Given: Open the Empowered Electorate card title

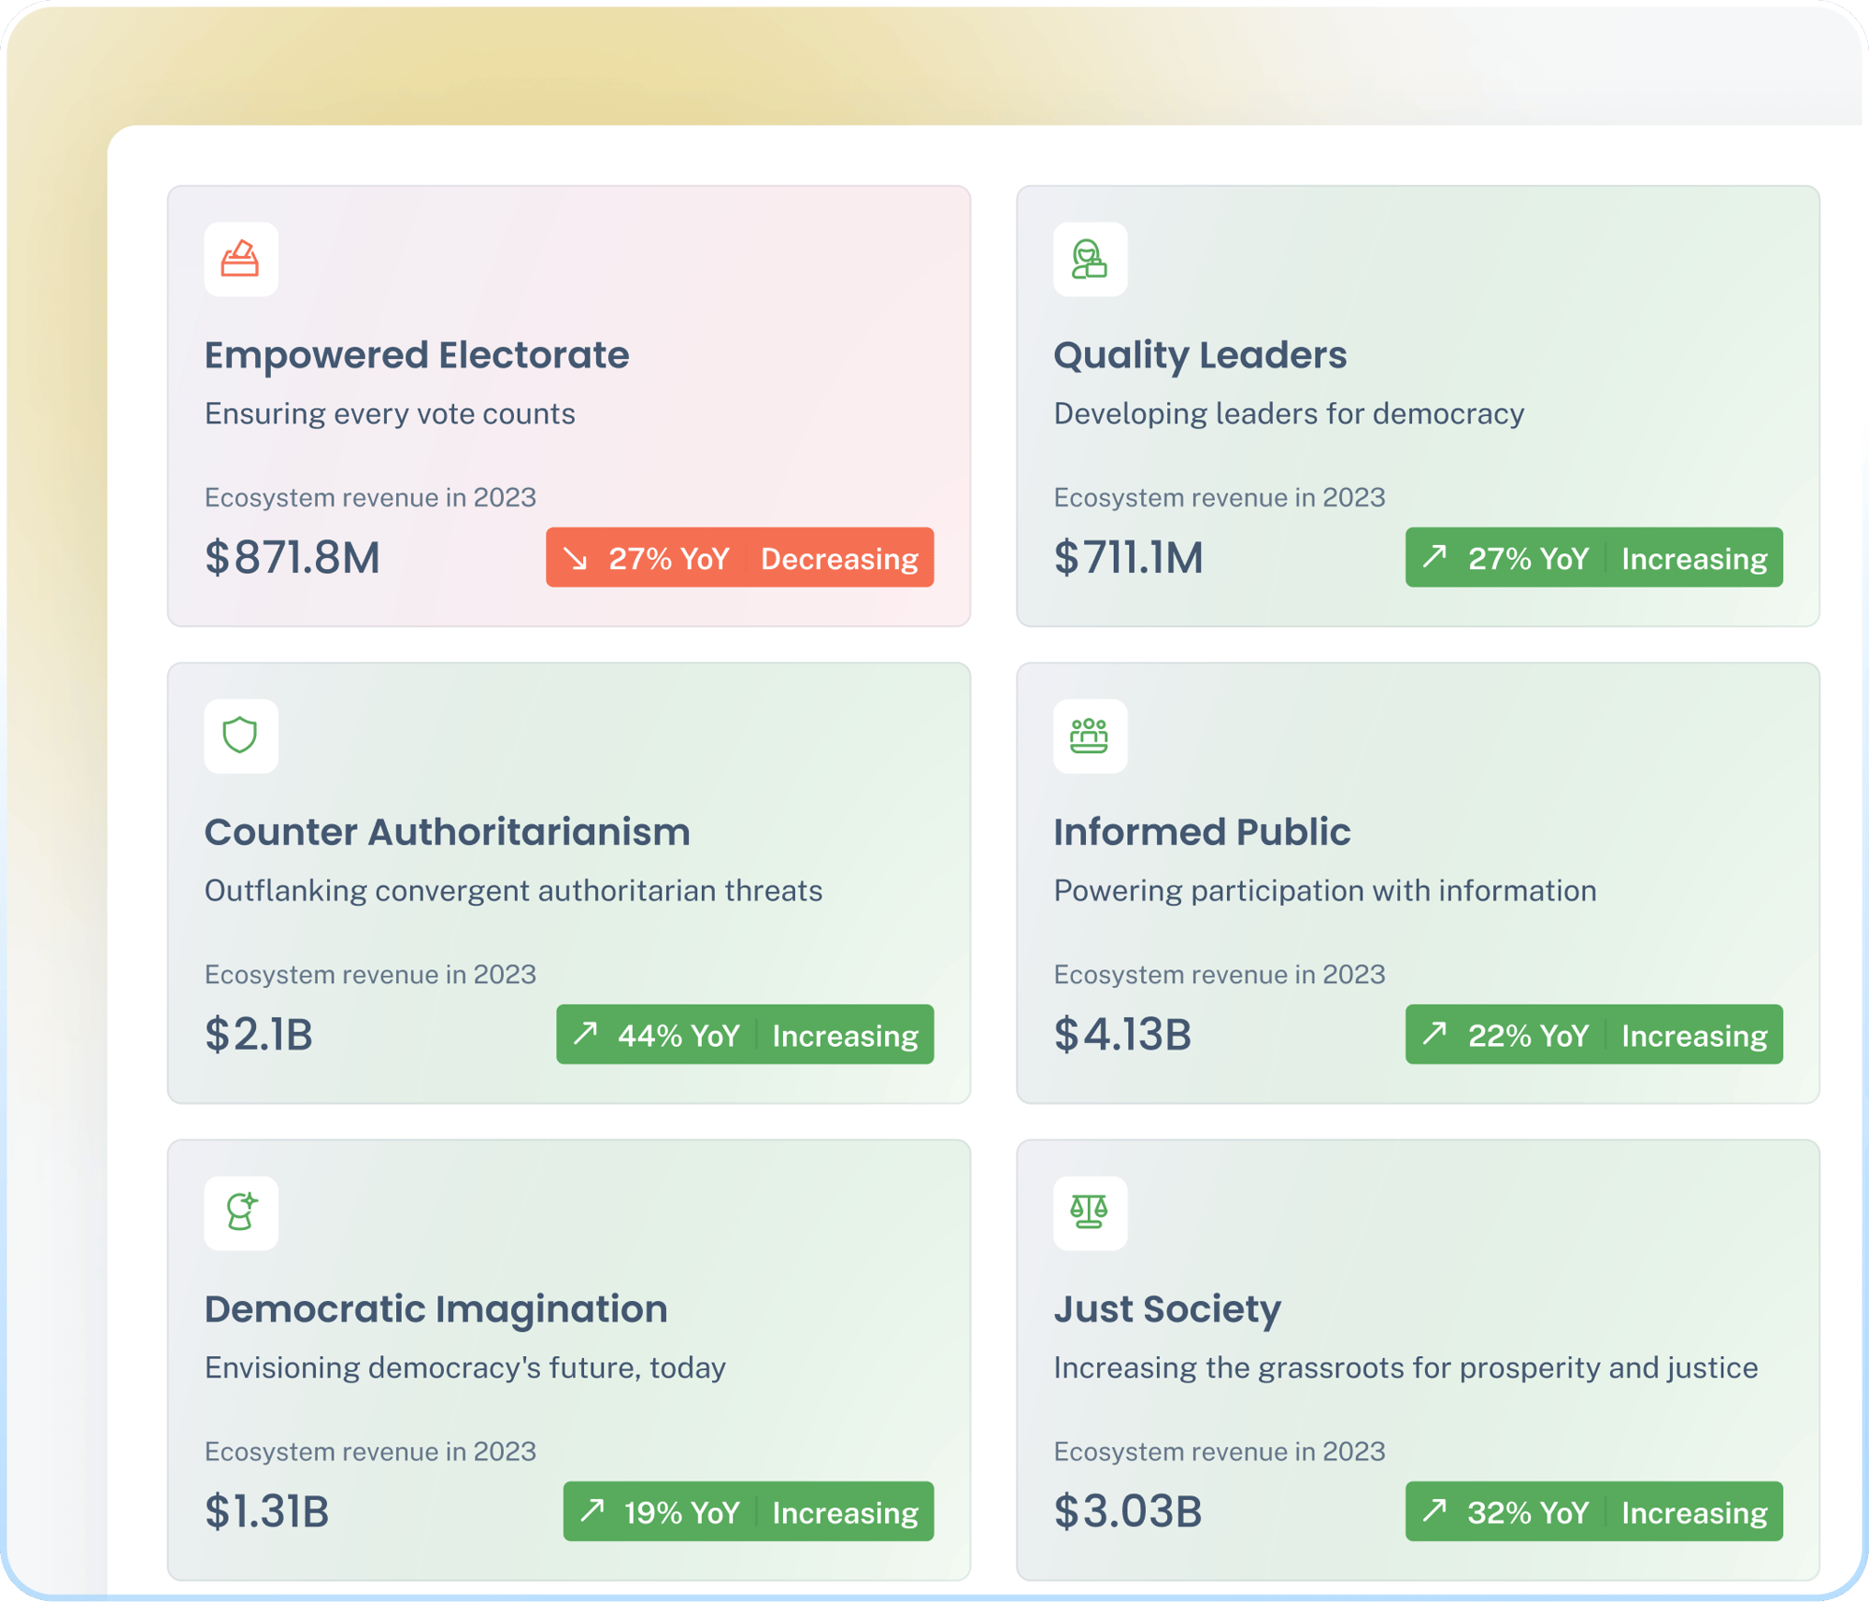Looking at the screenshot, I should point(417,355).
